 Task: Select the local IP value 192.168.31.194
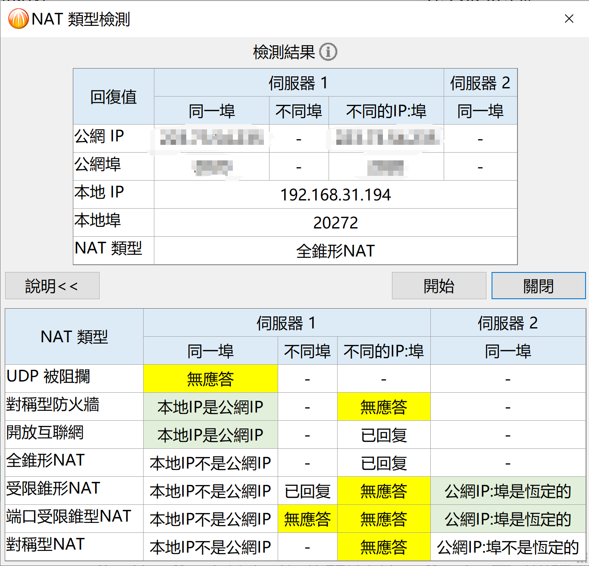(335, 195)
